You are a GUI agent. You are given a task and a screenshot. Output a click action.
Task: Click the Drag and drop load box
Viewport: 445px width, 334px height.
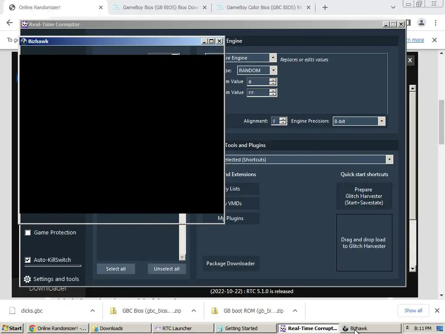(364, 243)
